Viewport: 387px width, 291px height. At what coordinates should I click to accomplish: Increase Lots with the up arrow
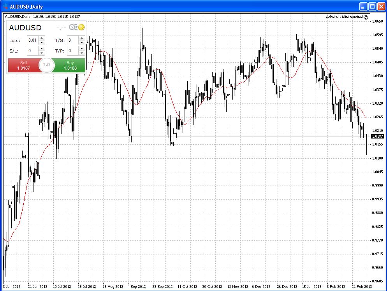[x=42, y=38]
